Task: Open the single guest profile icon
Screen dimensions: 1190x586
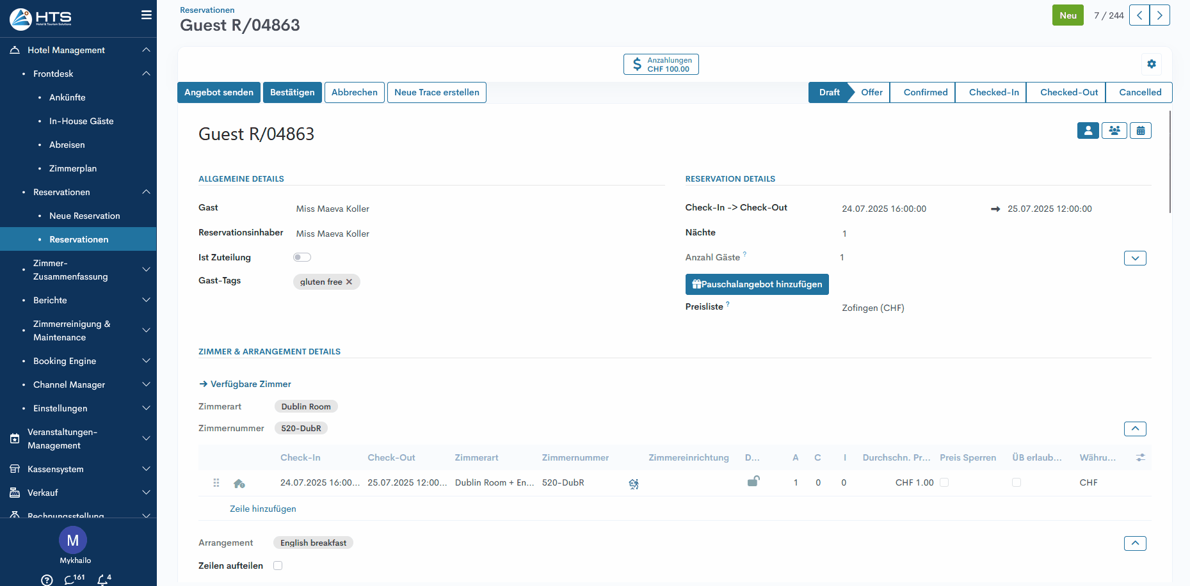Action: tap(1088, 131)
